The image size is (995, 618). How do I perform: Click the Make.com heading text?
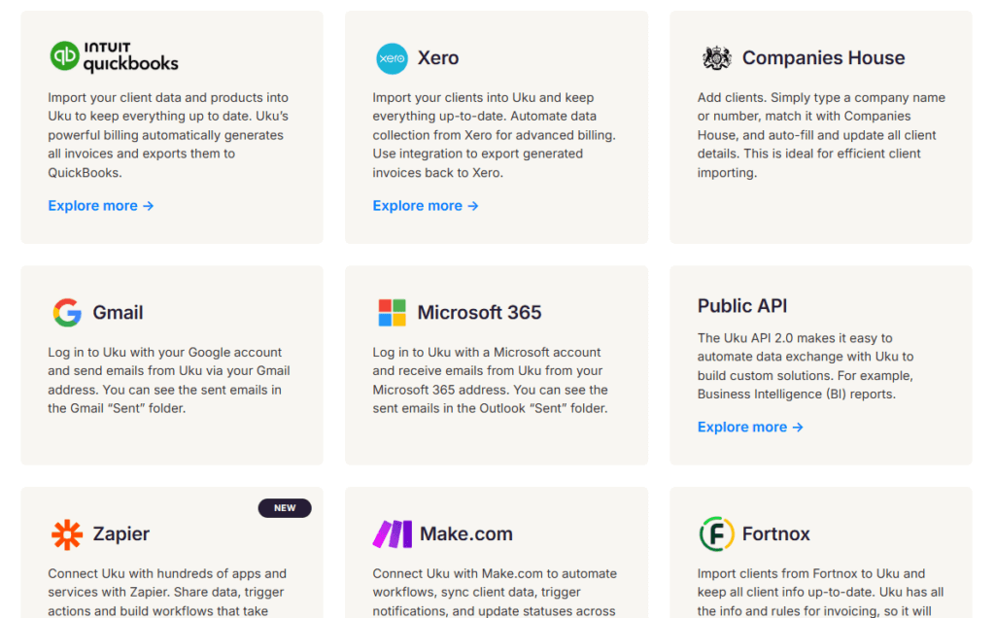point(466,534)
